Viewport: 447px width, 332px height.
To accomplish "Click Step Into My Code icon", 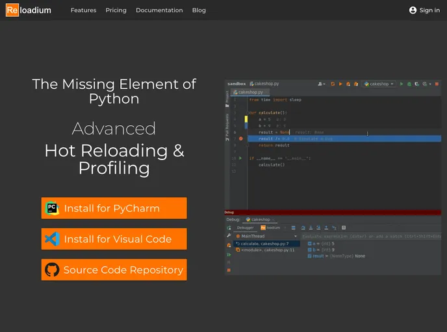I will pyautogui.click(x=318, y=228).
